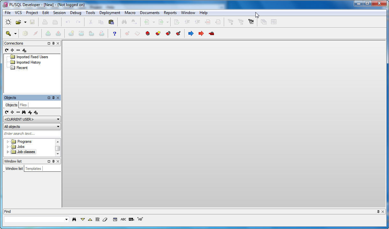Select the Imported History folder

[29, 62]
